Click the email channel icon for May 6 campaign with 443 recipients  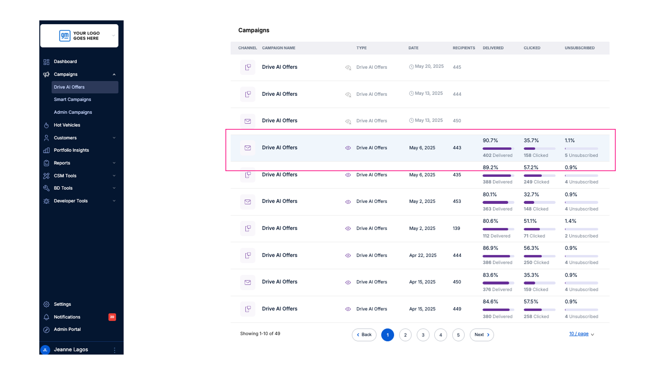tap(247, 148)
